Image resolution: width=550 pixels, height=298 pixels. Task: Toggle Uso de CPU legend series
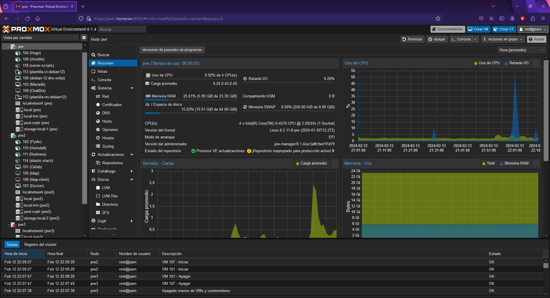click(487, 63)
